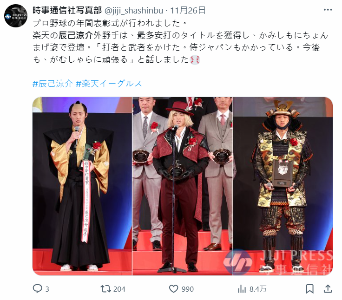The width and height of the screenshot is (342, 300).
Task: Like the tweet with the heart icon
Action: (174, 289)
